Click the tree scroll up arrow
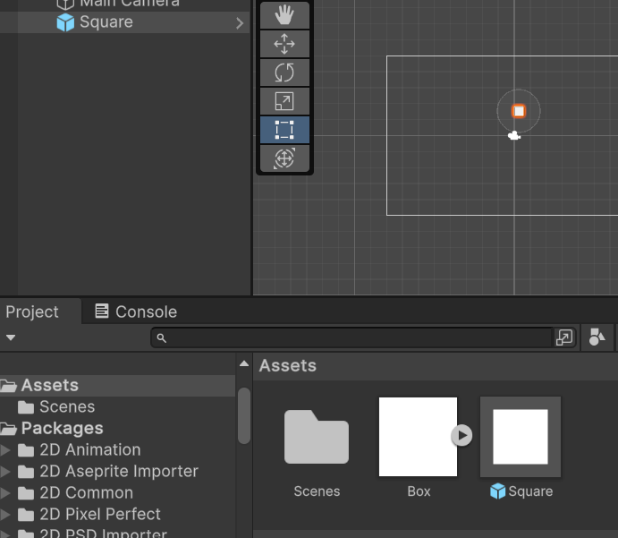 point(244,363)
